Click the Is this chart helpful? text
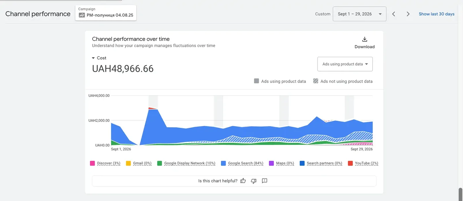The height and width of the screenshot is (201, 463). point(218,181)
